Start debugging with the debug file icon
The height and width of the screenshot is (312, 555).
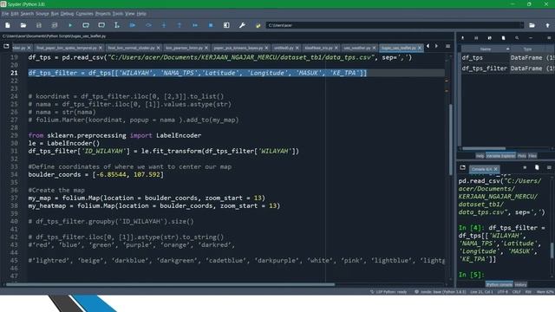pos(133,25)
